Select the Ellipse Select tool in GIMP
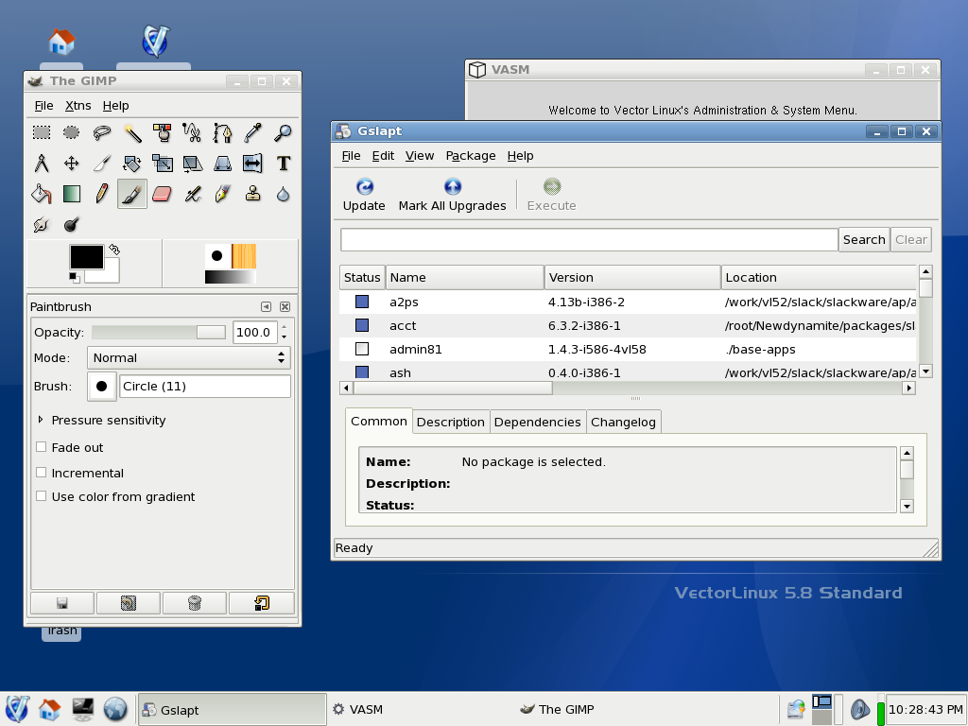The width and height of the screenshot is (968, 726). coord(72,132)
